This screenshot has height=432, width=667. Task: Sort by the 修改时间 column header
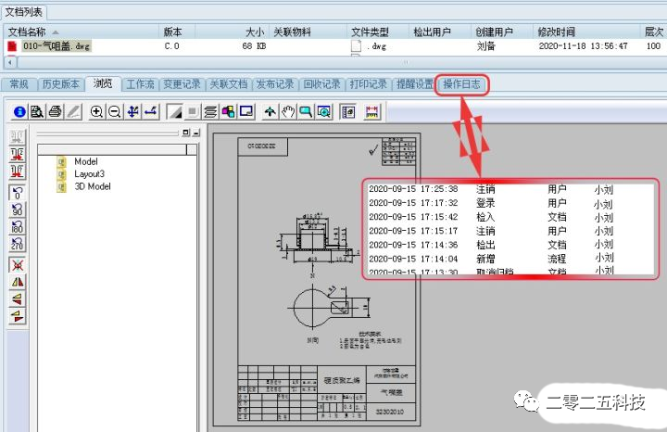click(x=586, y=32)
